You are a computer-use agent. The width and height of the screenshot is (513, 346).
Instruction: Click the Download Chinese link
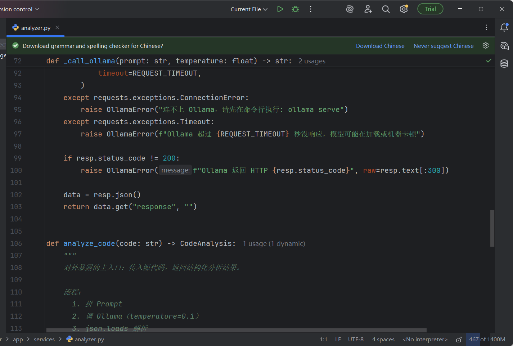pyautogui.click(x=380, y=46)
